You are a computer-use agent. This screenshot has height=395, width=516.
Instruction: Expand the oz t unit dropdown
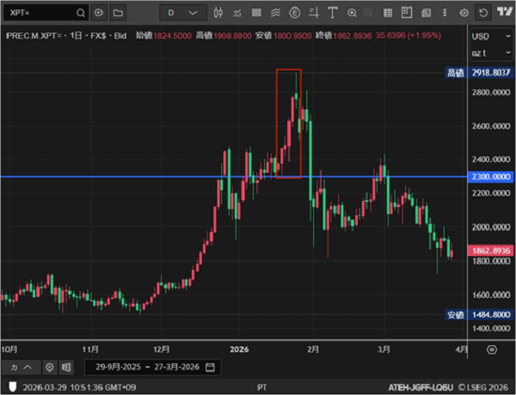point(491,53)
